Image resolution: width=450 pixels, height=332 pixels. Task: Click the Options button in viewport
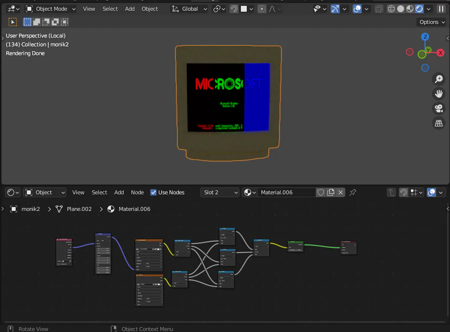(x=431, y=22)
